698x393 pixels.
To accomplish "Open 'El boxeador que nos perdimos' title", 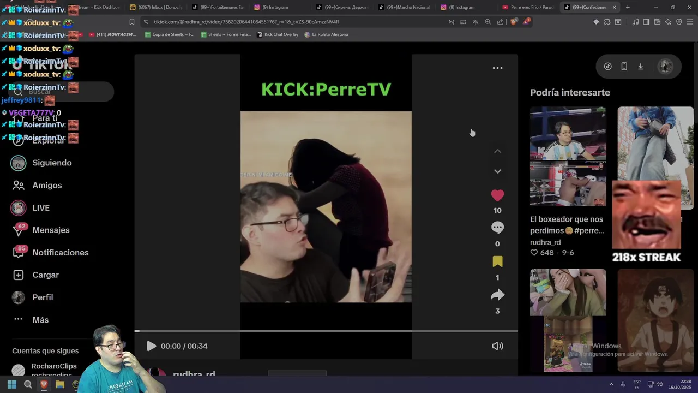I will coord(567,225).
